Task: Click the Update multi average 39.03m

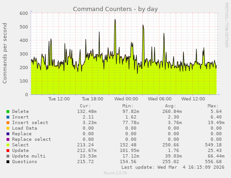Action: 173,156
